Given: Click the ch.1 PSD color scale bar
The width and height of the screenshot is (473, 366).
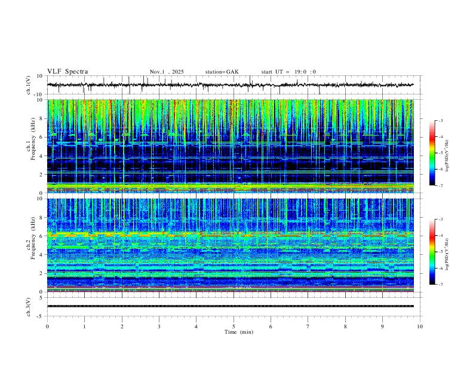Looking at the screenshot, I should tap(432, 153).
